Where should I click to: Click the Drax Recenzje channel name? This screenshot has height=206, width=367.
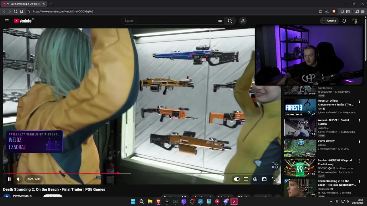click(325, 88)
